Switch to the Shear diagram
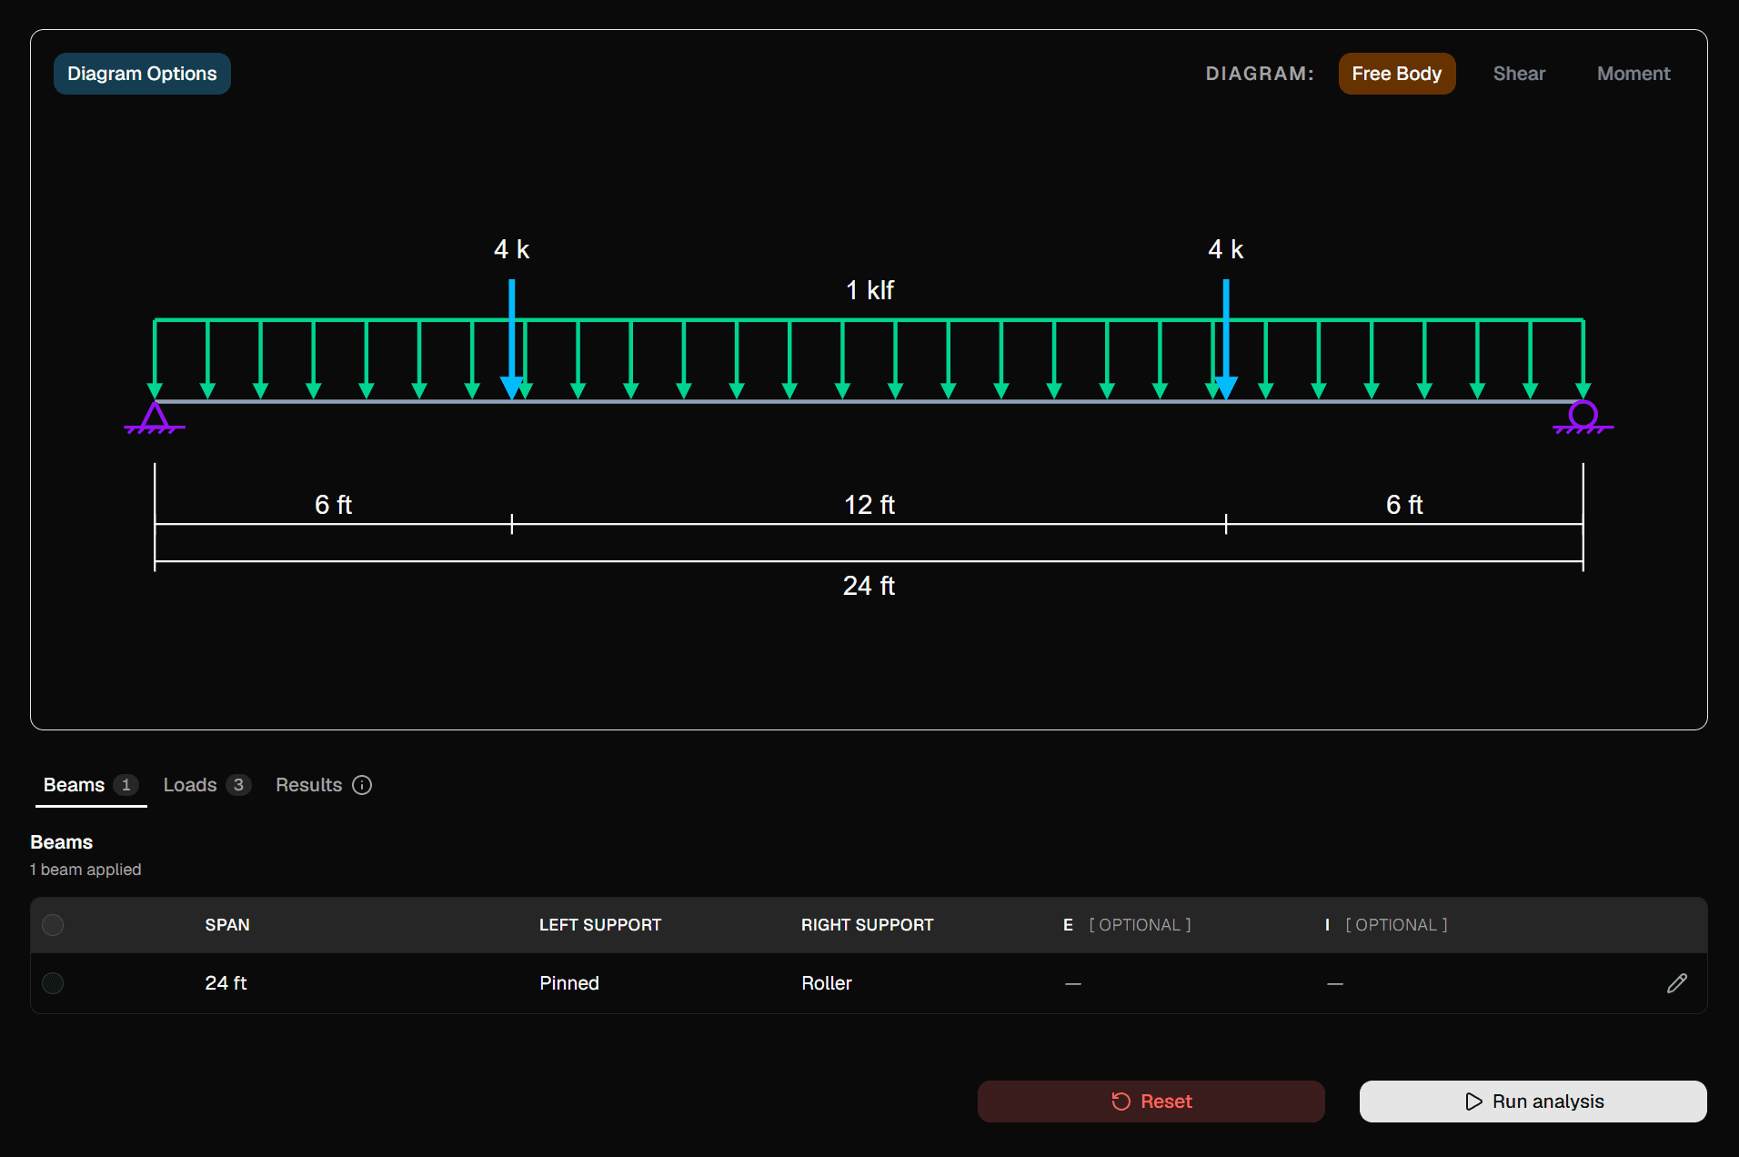Viewport: 1739px width, 1157px height. [1519, 74]
